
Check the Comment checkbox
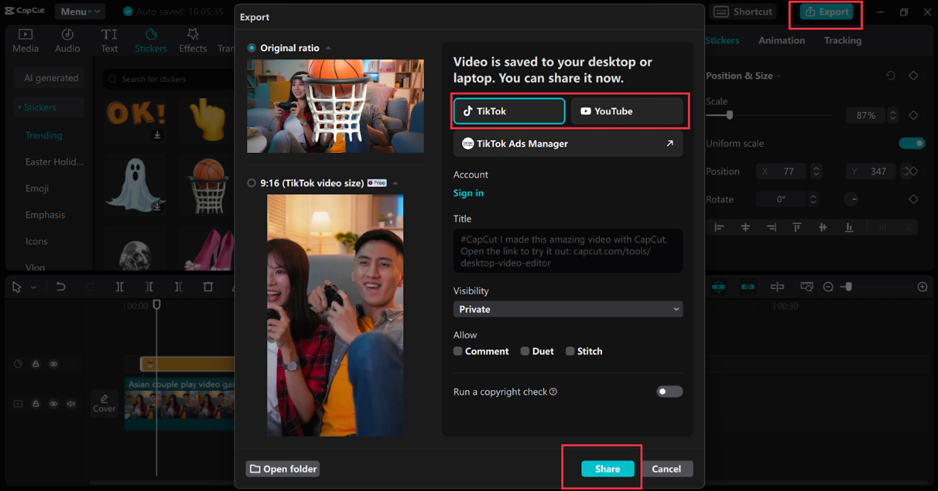458,351
